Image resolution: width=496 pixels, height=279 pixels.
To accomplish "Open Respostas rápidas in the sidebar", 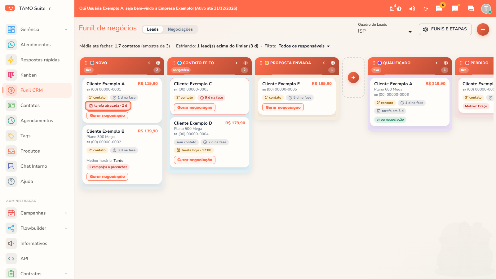I will coord(37,60).
